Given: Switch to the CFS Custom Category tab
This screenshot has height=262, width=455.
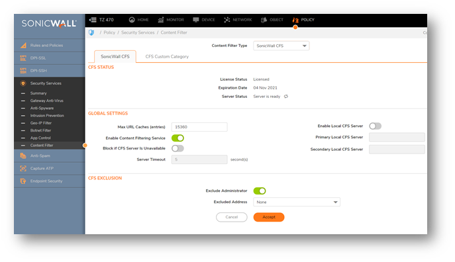Looking at the screenshot, I should point(167,56).
